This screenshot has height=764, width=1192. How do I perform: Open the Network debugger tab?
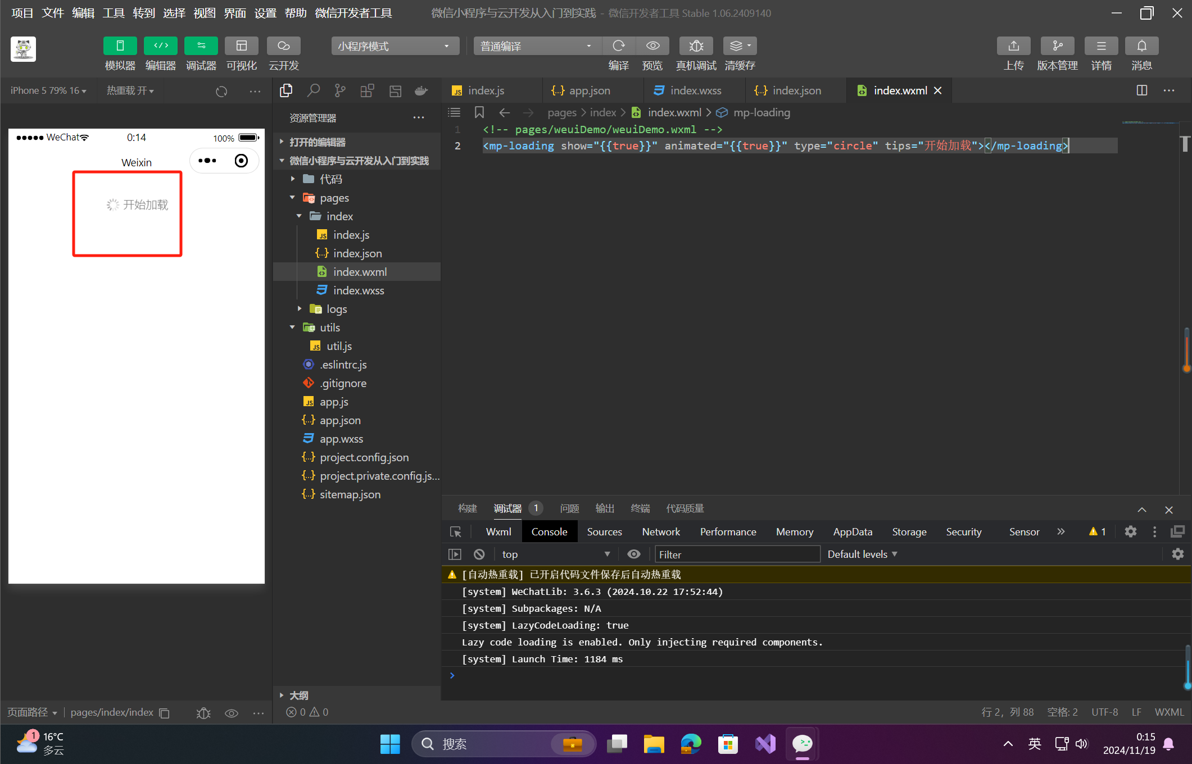pyautogui.click(x=661, y=532)
